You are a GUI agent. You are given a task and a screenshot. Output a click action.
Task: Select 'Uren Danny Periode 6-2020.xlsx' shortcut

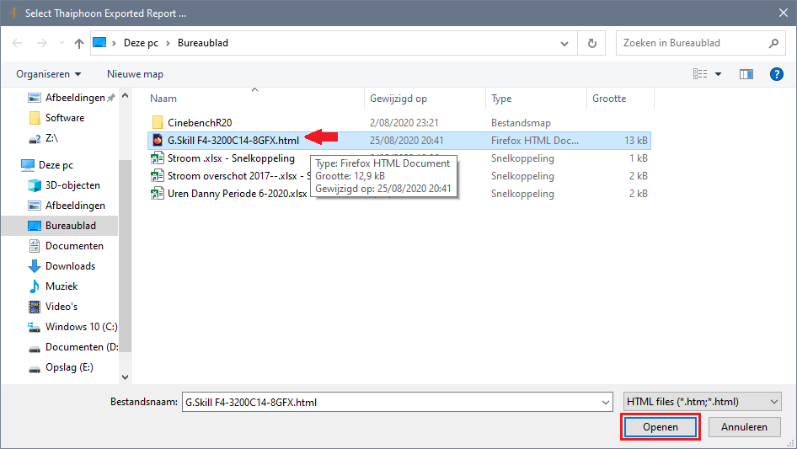pyautogui.click(x=238, y=194)
